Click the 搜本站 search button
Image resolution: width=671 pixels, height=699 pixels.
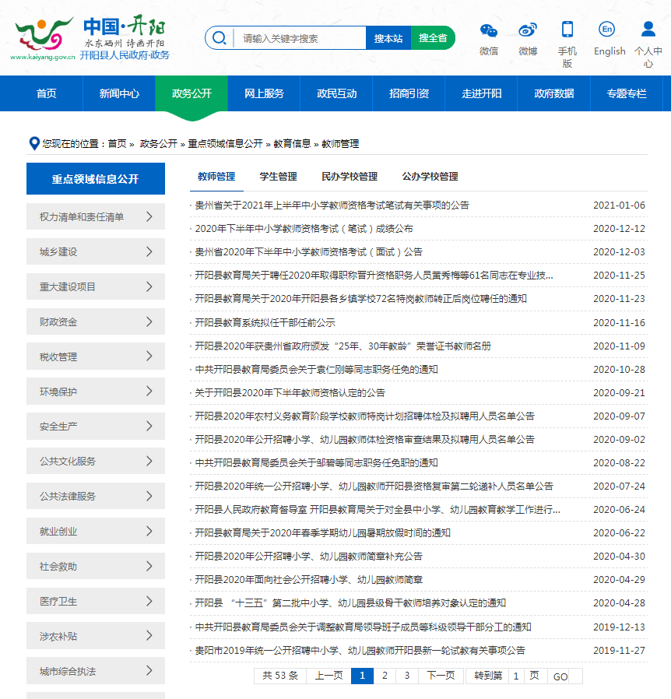coord(388,38)
